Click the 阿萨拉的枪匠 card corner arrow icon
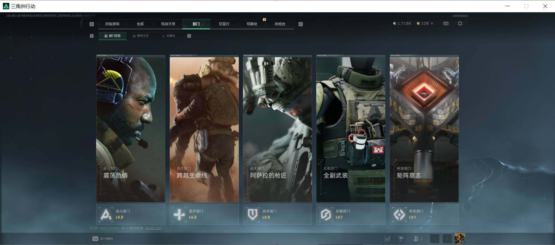Image resolution: width=555 pixels, height=245 pixels. coord(247,162)
